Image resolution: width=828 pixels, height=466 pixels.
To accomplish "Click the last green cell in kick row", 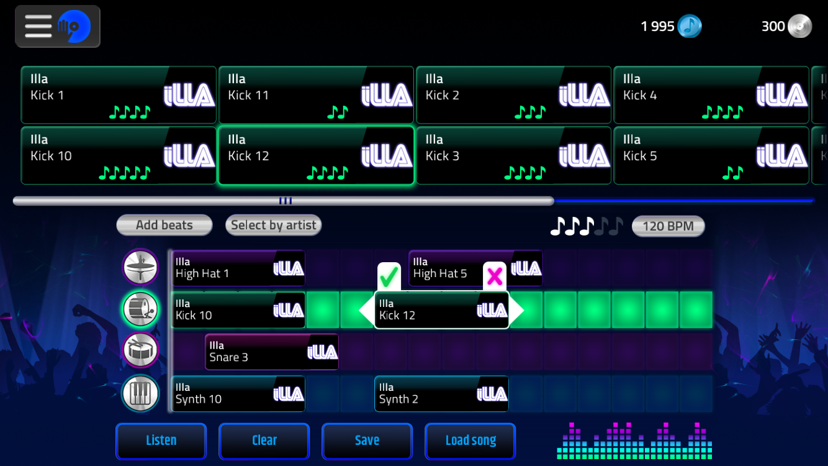I will tap(696, 310).
